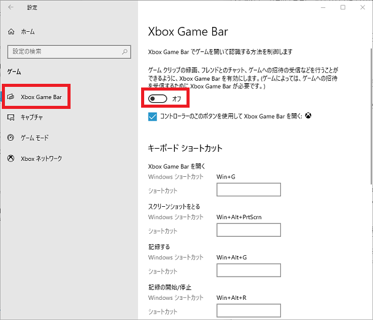Screen dimensions: 373x320
Task: Open ゲーム モード settings section
Action: 34,138
